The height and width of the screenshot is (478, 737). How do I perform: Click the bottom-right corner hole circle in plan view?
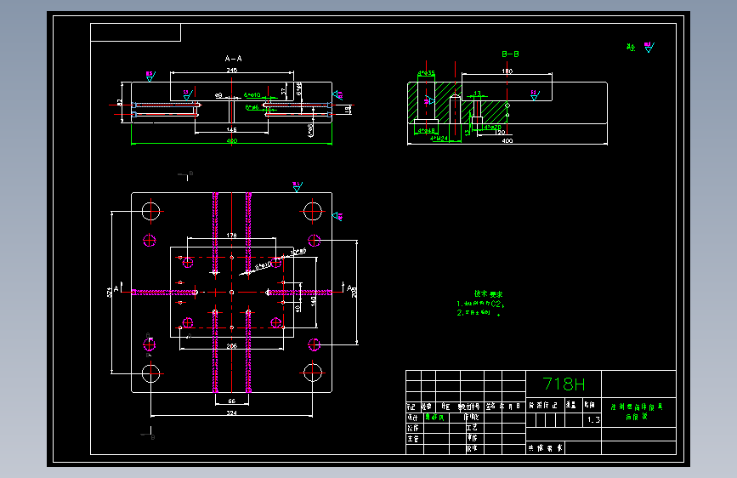coord(313,373)
